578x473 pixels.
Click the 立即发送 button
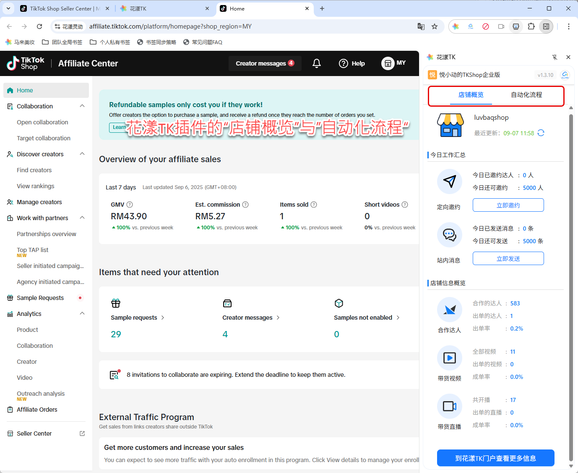point(508,259)
